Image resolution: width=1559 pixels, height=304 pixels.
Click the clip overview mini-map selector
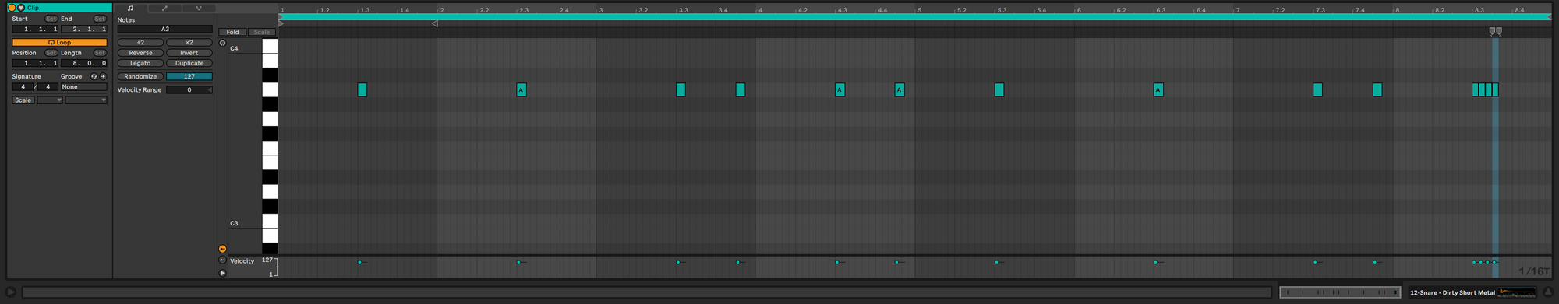point(1340,292)
